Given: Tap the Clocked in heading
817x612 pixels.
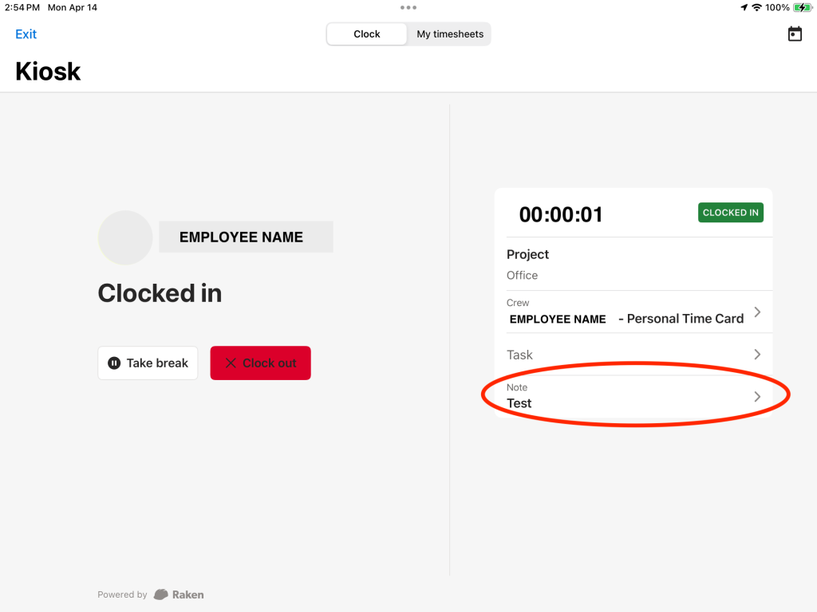Looking at the screenshot, I should (x=160, y=293).
